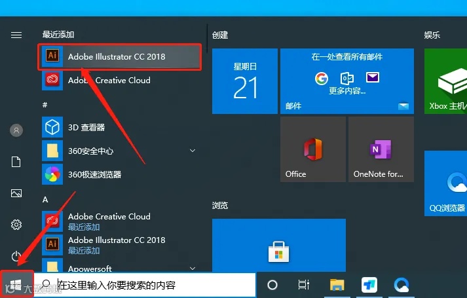Open Settings gear in Start sidebar
Viewport: 467px width, 298px height.
pos(16,225)
